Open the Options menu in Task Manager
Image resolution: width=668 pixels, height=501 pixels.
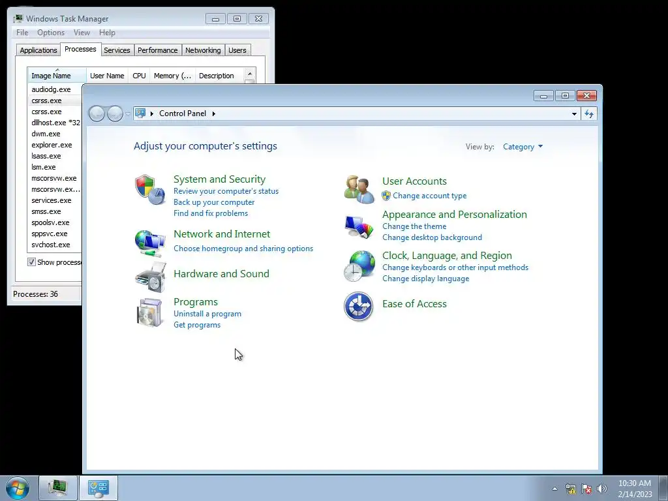51,33
